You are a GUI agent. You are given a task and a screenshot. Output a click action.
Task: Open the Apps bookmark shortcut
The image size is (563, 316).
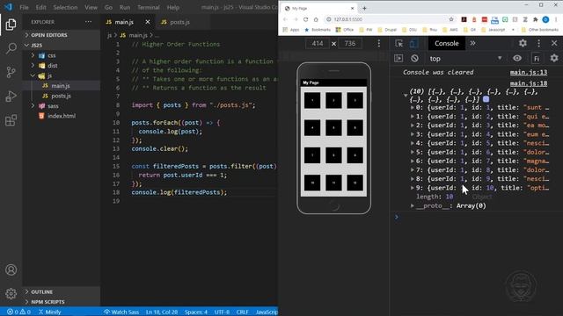[x=291, y=30]
